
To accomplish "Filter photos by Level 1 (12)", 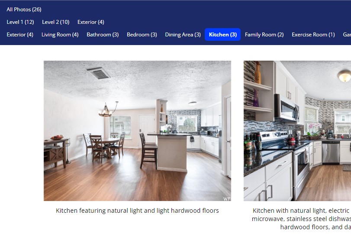I will tap(20, 22).
